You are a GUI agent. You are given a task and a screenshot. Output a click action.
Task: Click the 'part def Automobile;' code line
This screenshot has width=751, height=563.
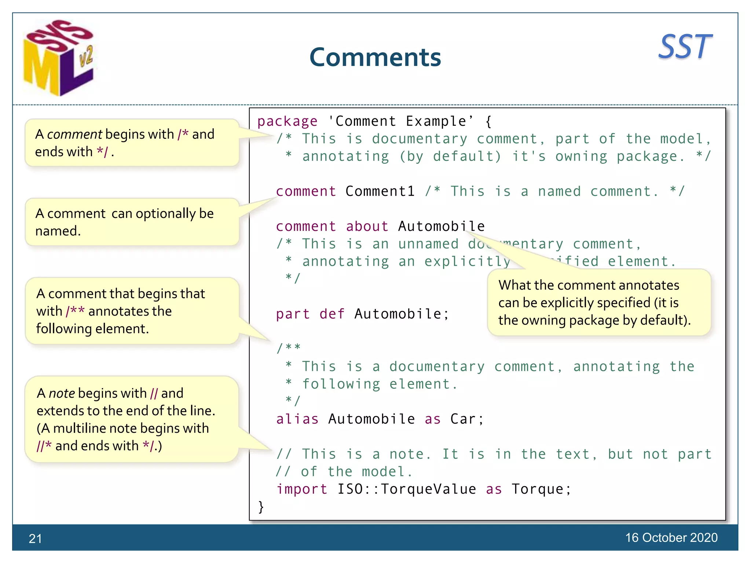click(x=362, y=314)
